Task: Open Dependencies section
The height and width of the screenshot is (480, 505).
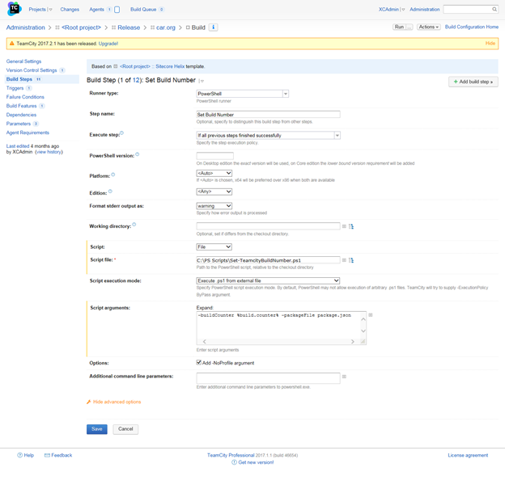Action: point(21,115)
